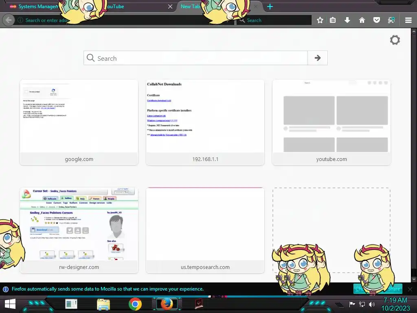Open the 192.168.1.1 tile
Image resolution: width=417 pixels, height=313 pixels.
click(x=205, y=122)
